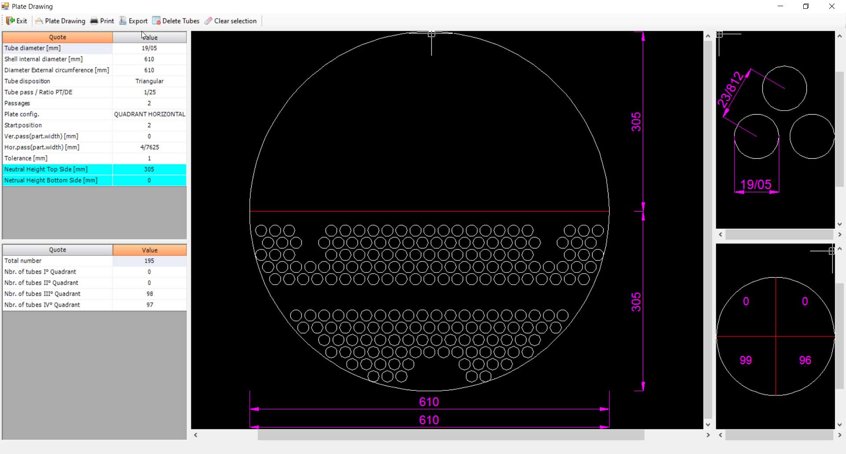The image size is (846, 454).
Task: Click the main drawing vertical scrollbar thumb
Action: coord(708,229)
